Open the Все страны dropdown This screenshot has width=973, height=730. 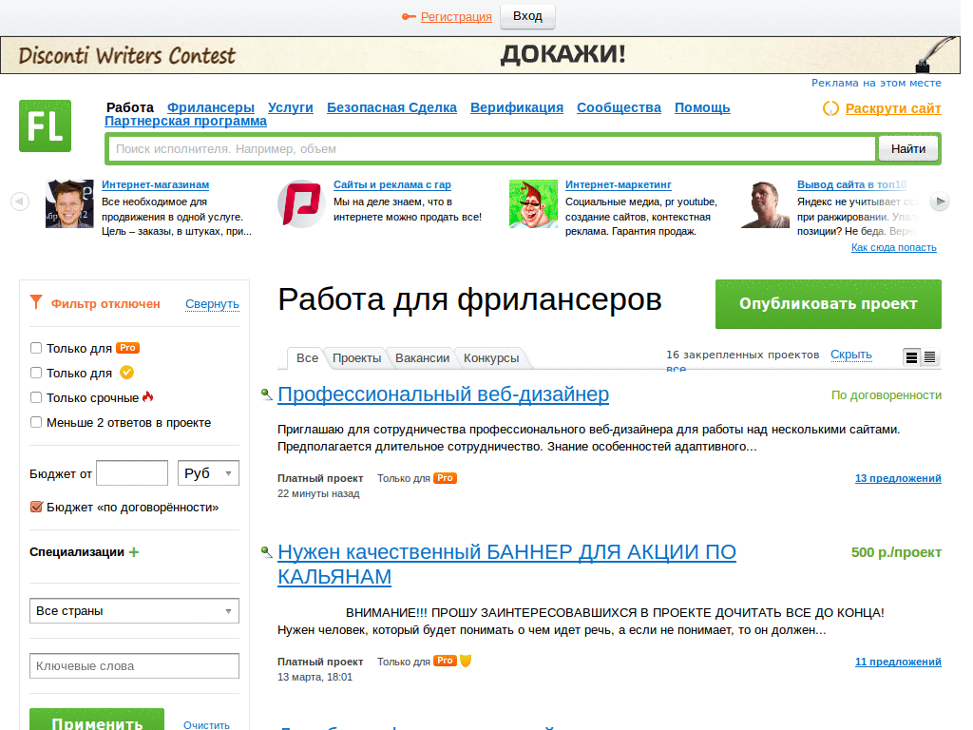click(x=133, y=611)
